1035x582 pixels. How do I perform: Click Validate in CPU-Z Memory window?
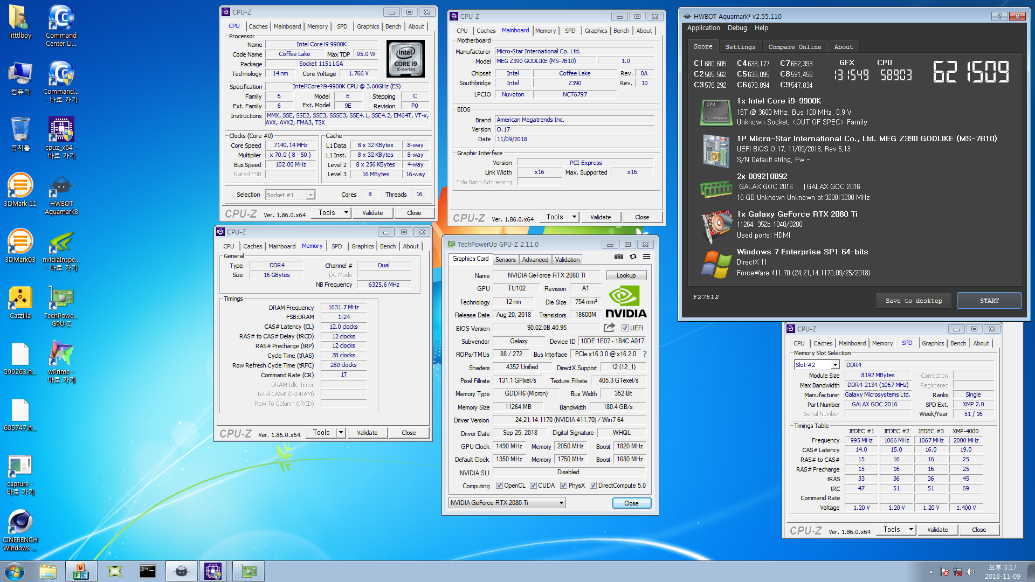click(367, 433)
